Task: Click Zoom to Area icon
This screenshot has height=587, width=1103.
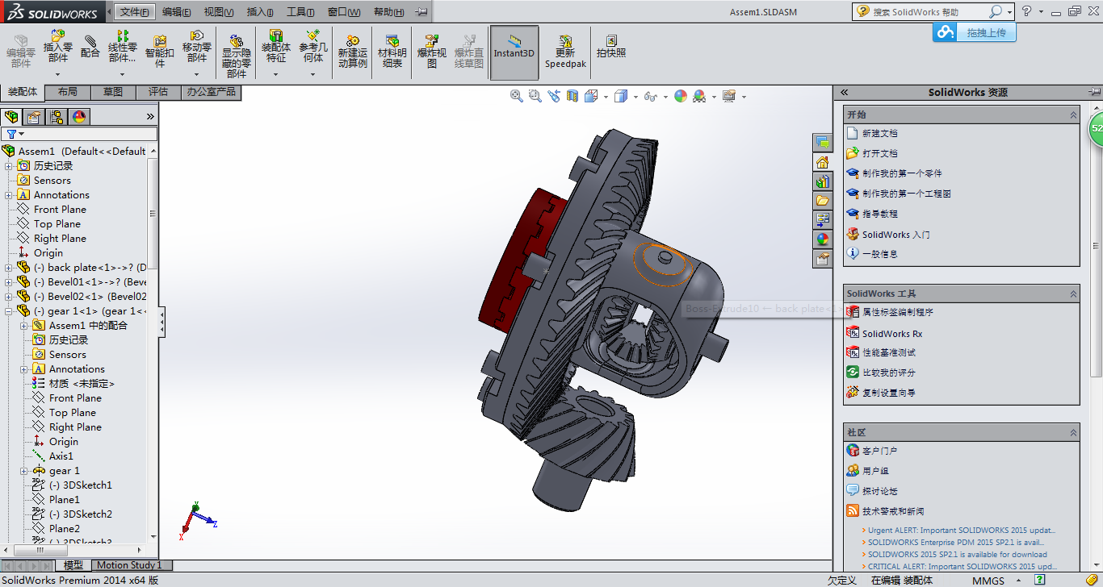Action: coord(535,96)
